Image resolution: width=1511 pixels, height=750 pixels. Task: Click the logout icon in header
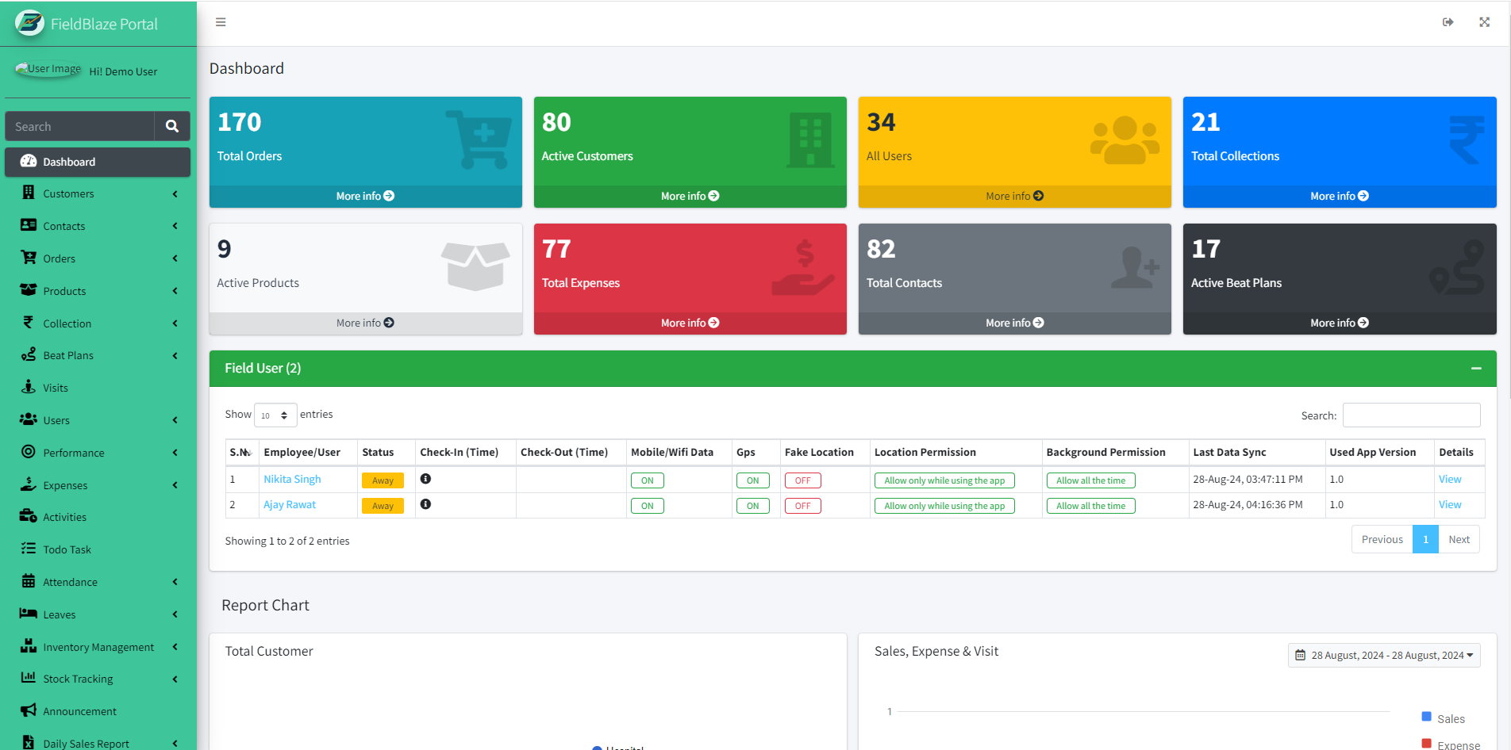1448,22
